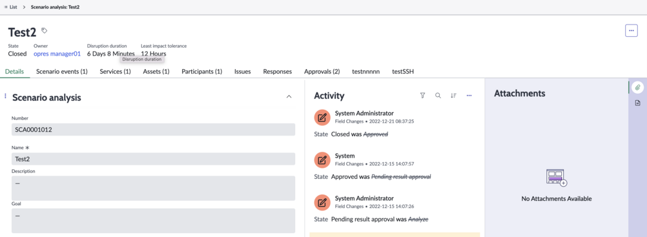Click the Activity panel heading
647x237 pixels.
pos(329,96)
